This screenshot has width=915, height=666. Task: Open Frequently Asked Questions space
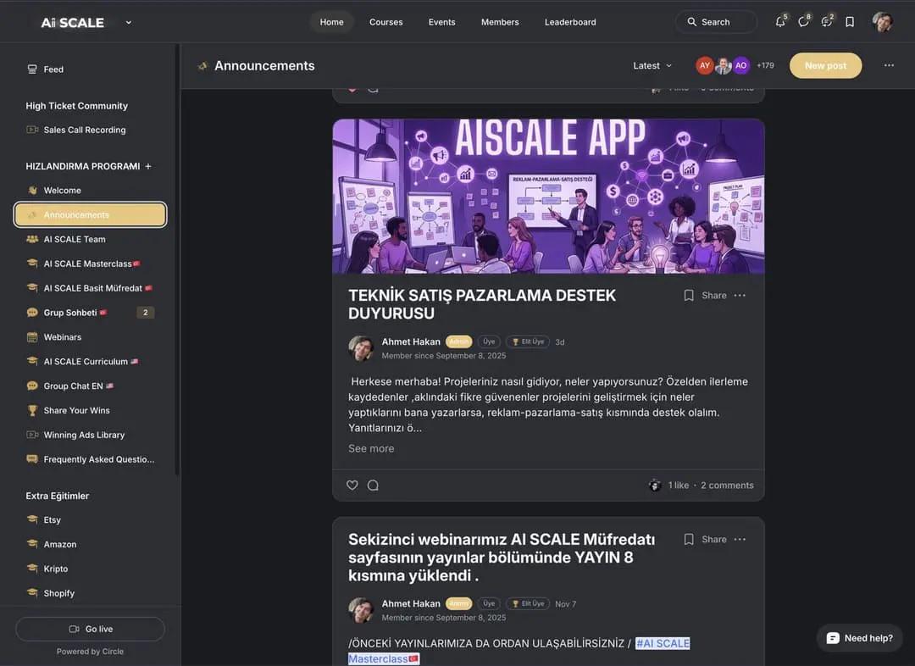point(91,460)
